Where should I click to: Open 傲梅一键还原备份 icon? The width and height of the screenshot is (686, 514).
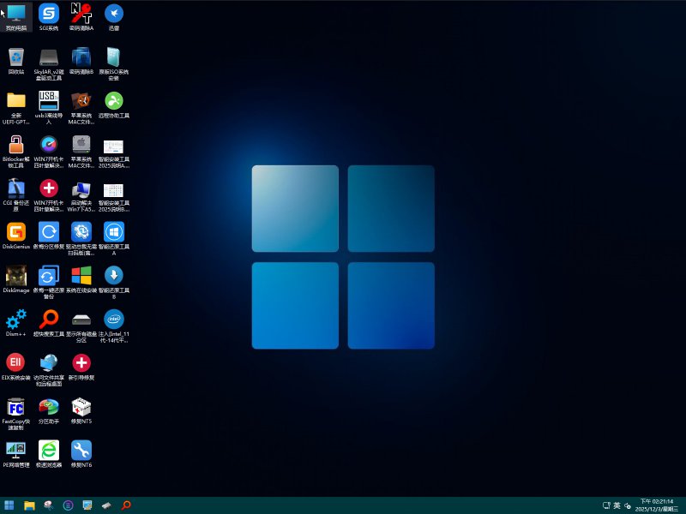point(49,283)
